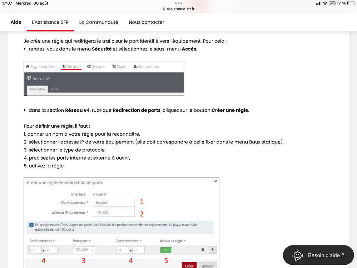Select the L'Assistance SFR tab
The image size is (357, 268).
pos(50,22)
